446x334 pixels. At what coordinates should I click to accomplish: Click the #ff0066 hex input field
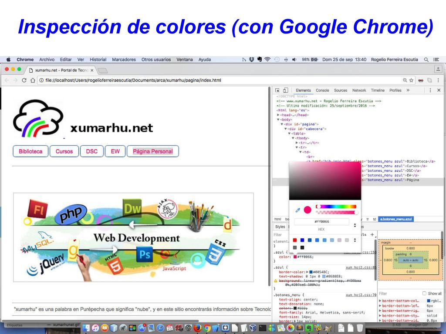pyautogui.click(x=321, y=221)
